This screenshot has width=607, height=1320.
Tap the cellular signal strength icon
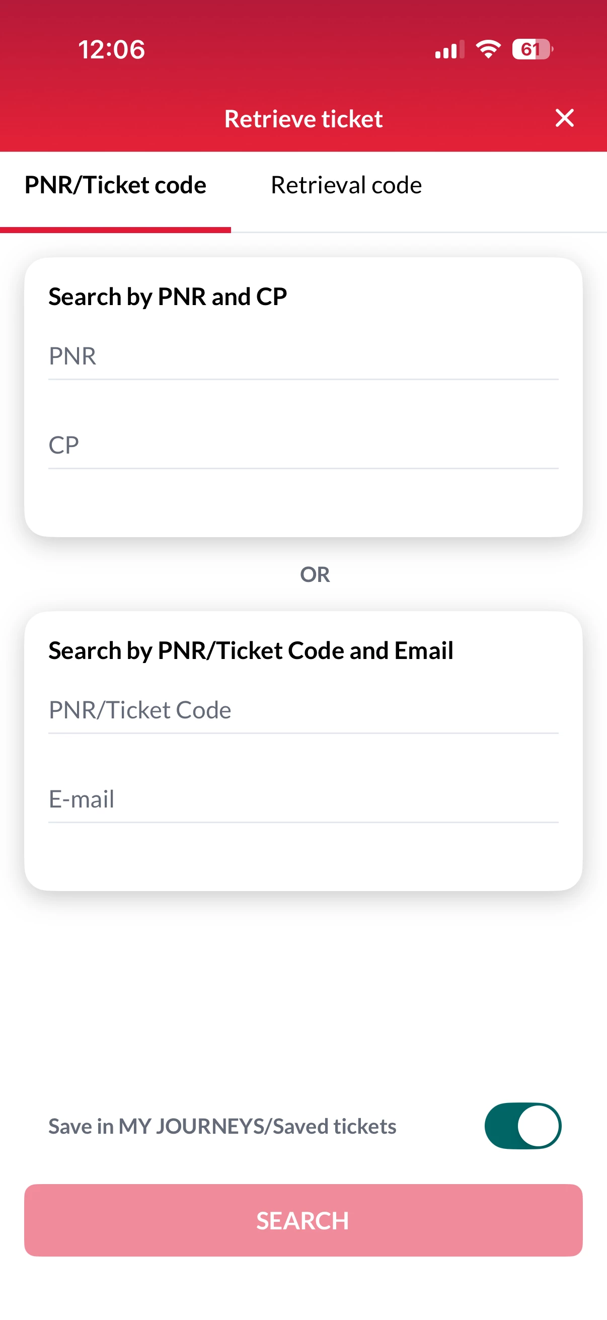click(x=449, y=50)
